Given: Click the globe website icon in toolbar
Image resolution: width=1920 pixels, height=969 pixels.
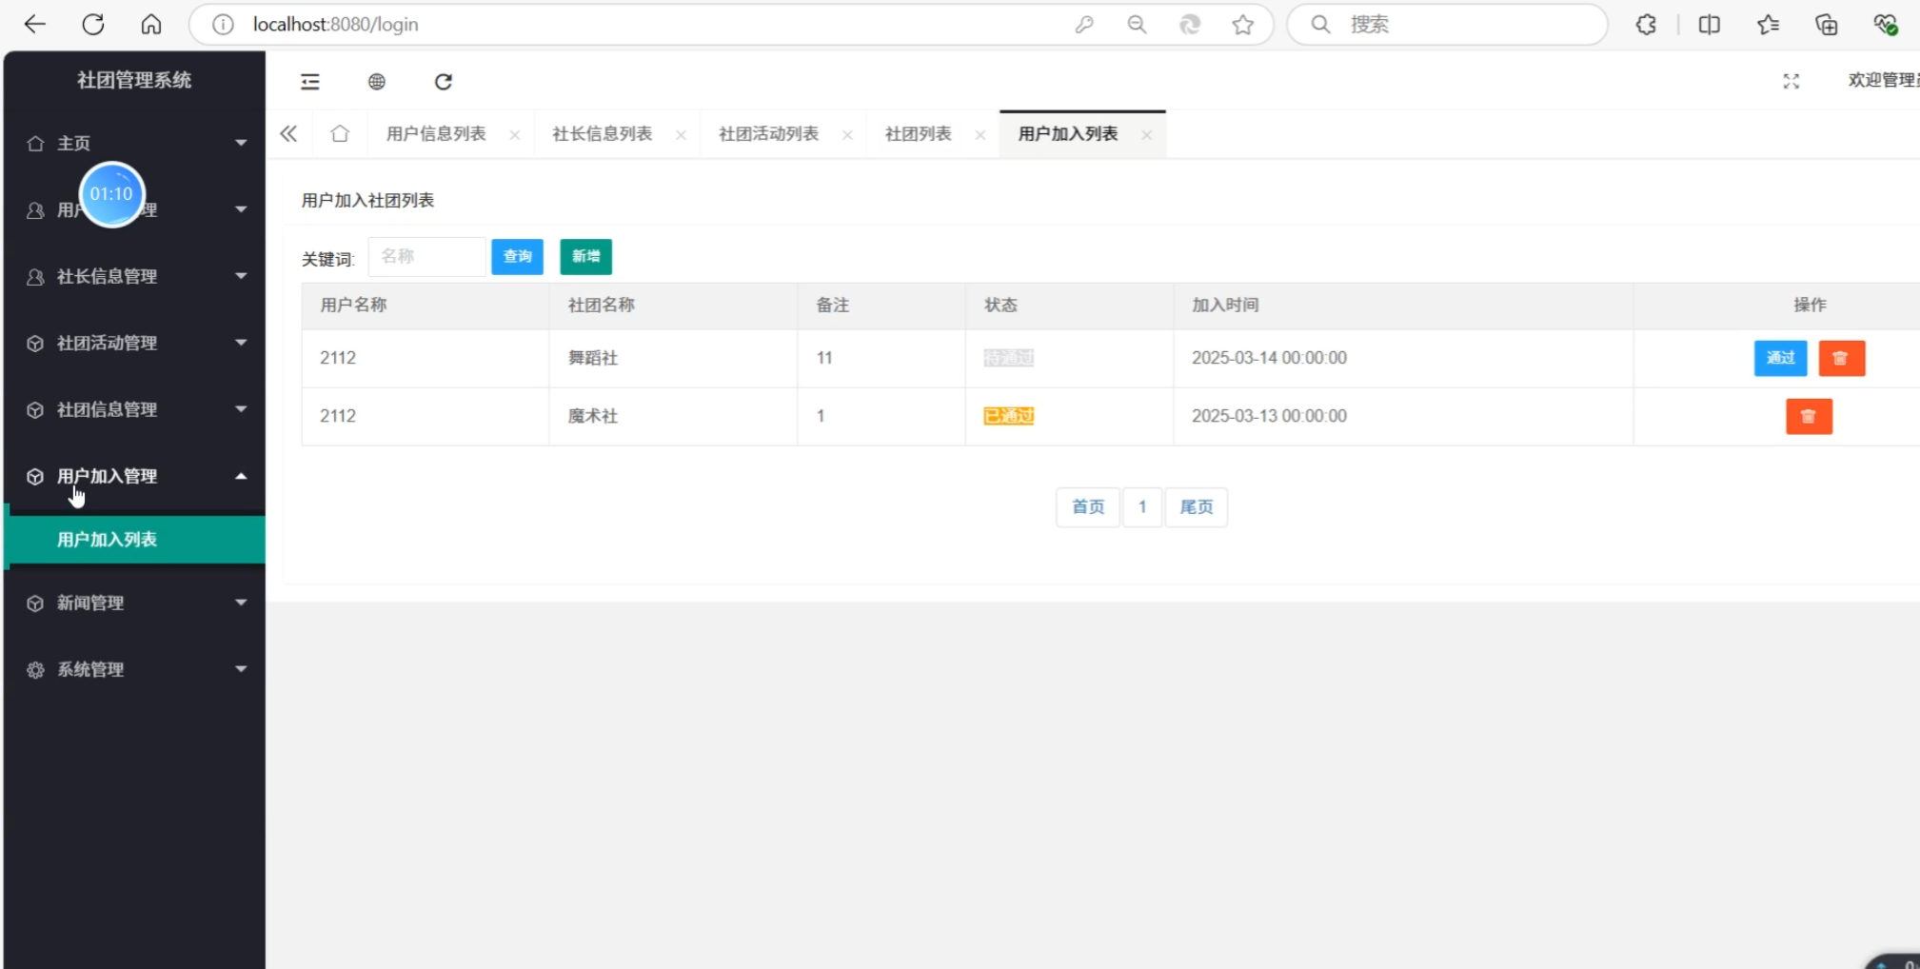Looking at the screenshot, I should point(377,82).
